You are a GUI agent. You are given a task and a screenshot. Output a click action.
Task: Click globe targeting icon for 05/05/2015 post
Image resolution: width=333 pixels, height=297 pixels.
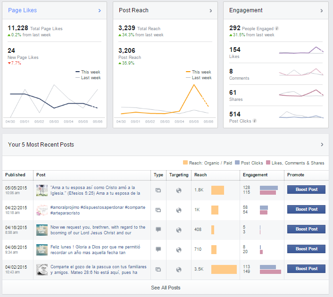pos(179,190)
